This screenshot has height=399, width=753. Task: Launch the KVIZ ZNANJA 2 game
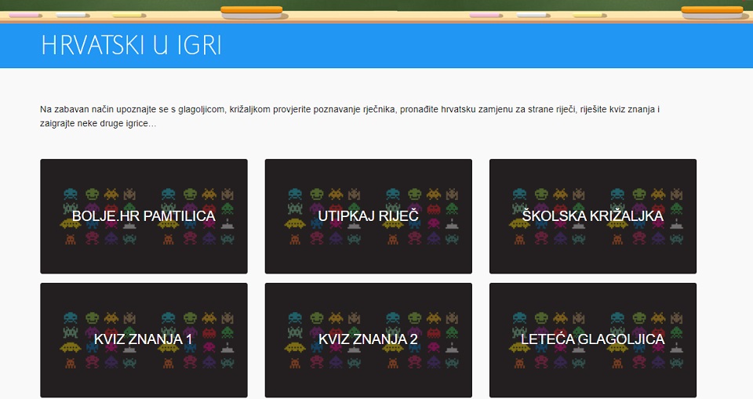[x=369, y=340]
